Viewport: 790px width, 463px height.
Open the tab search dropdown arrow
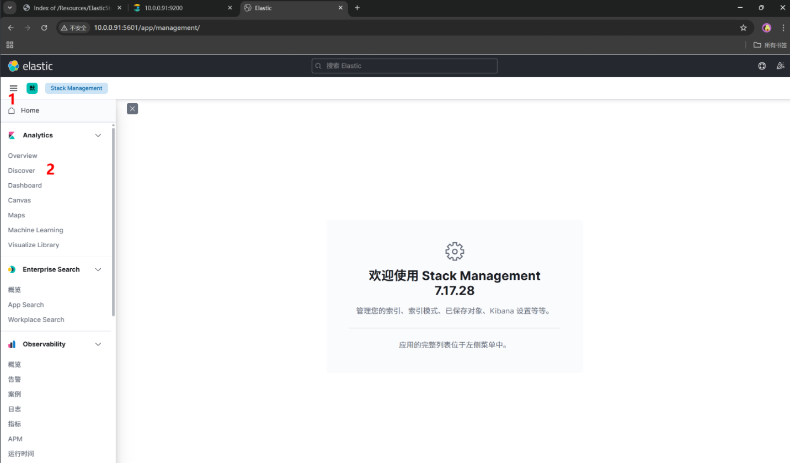pyautogui.click(x=9, y=8)
